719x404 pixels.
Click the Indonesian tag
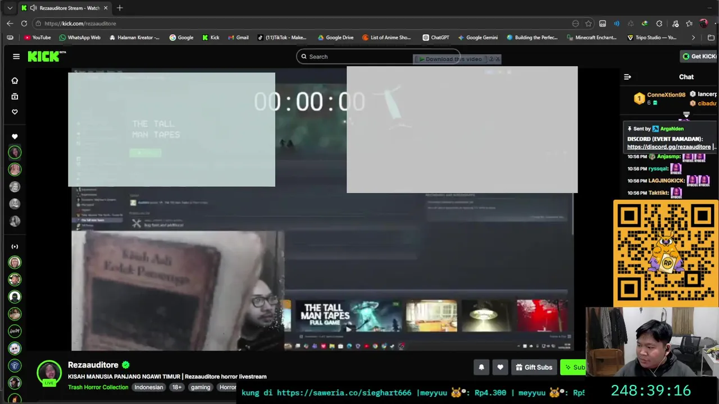[148, 387]
